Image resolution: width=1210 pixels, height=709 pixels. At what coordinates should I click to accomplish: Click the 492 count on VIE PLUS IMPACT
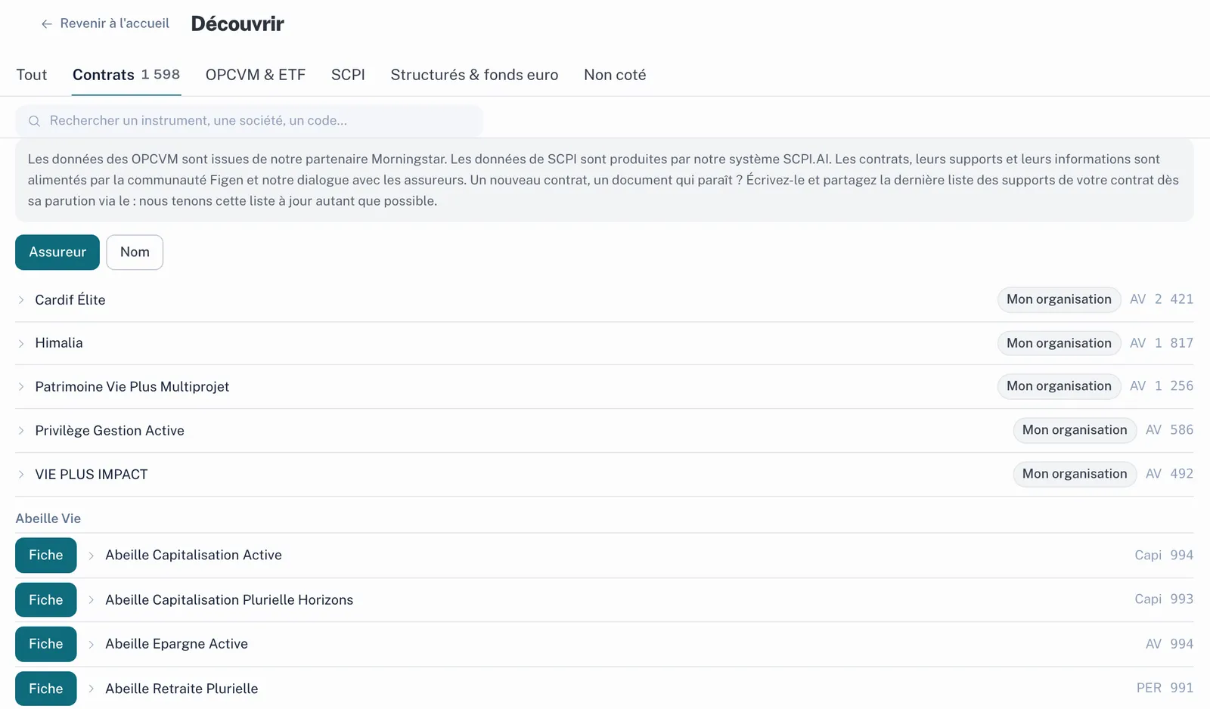(1182, 474)
